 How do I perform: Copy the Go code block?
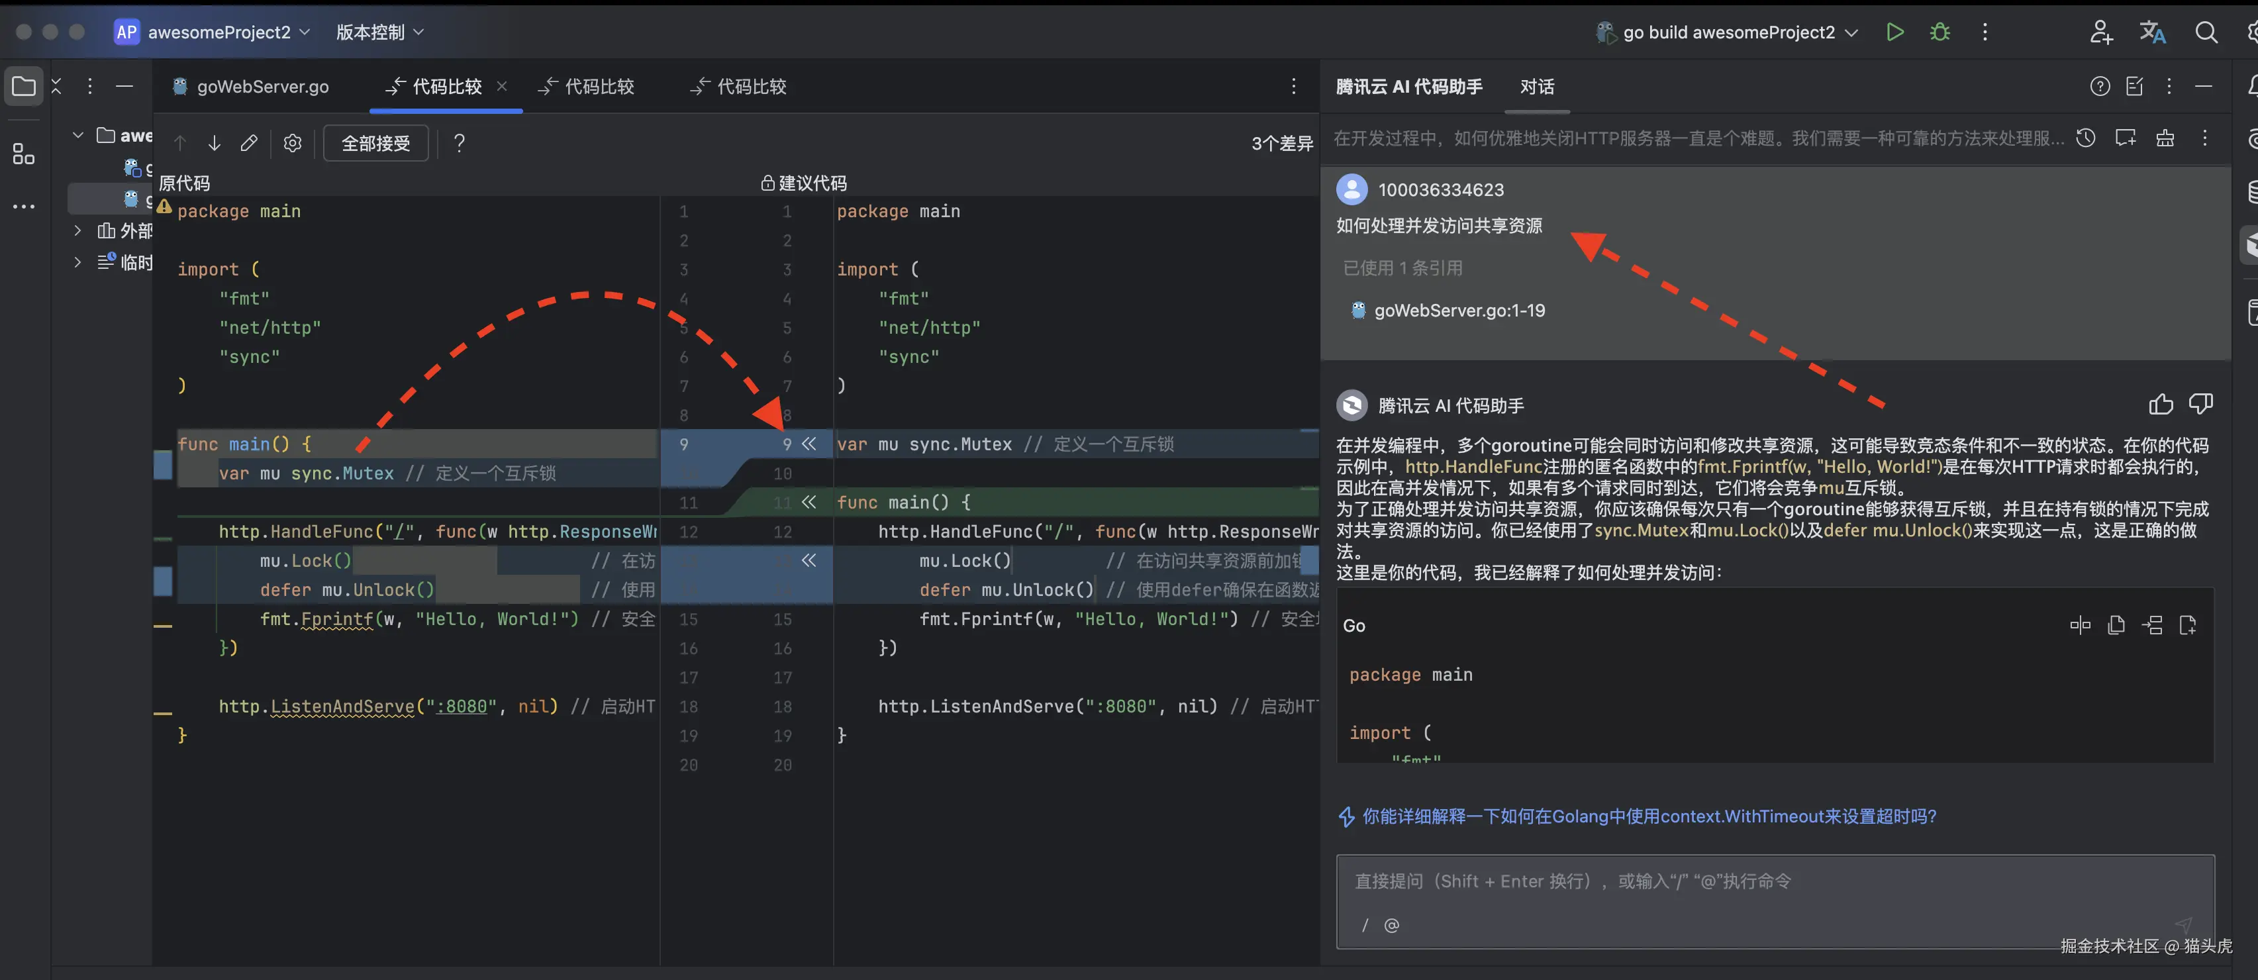(x=2116, y=625)
